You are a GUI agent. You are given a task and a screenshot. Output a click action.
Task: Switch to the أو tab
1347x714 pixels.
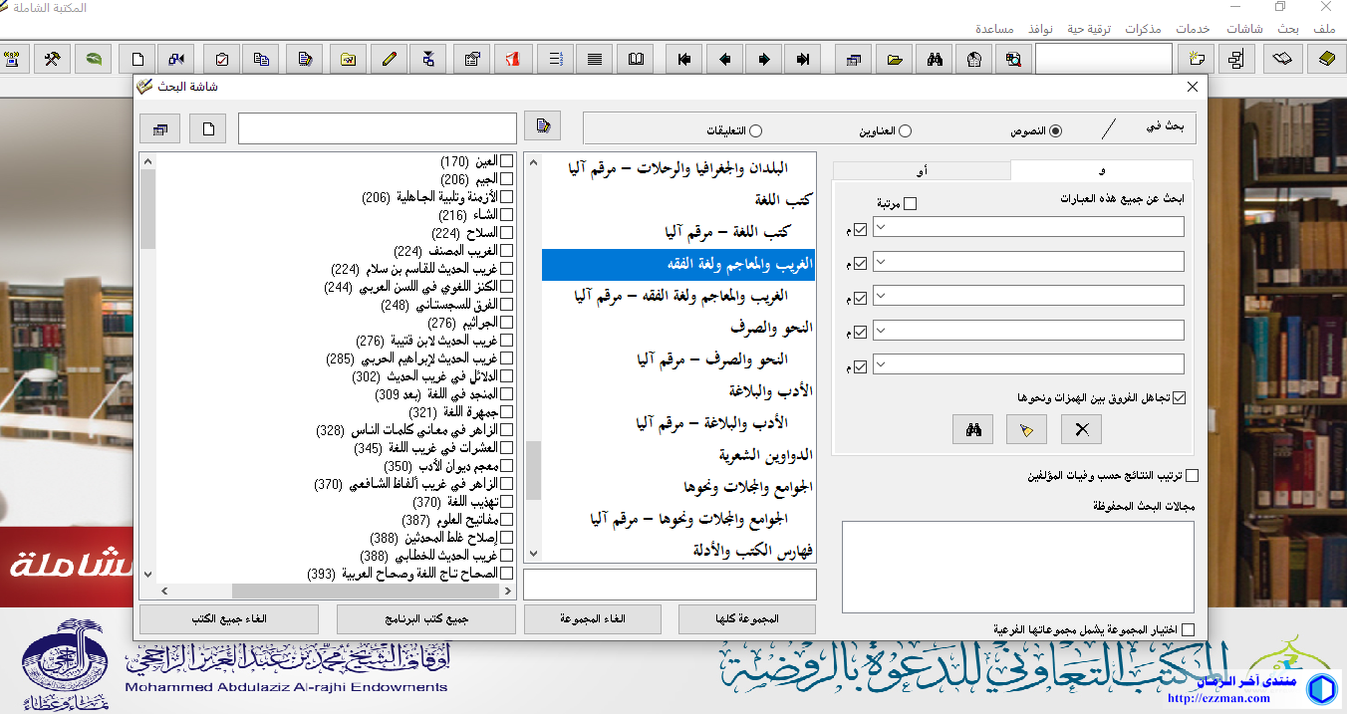(922, 171)
